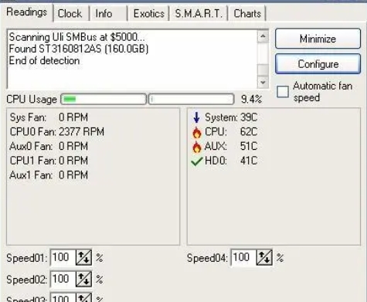Click the Speed02 up/down spinner arrows
This screenshot has height=302, width=367.
pyautogui.click(x=83, y=279)
